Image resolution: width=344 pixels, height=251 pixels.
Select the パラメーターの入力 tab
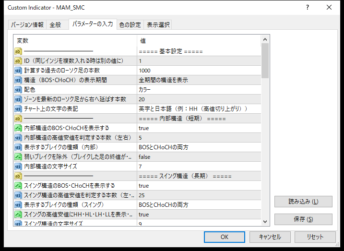93,24
